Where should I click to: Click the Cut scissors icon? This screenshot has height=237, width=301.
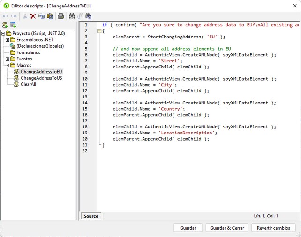[x=25, y=16]
